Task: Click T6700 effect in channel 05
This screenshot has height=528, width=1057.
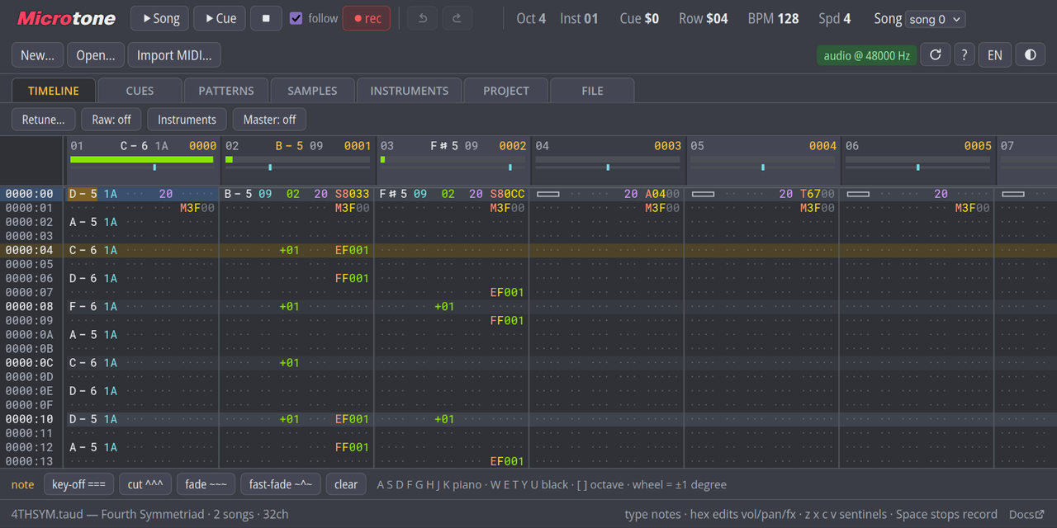Action: pos(818,194)
